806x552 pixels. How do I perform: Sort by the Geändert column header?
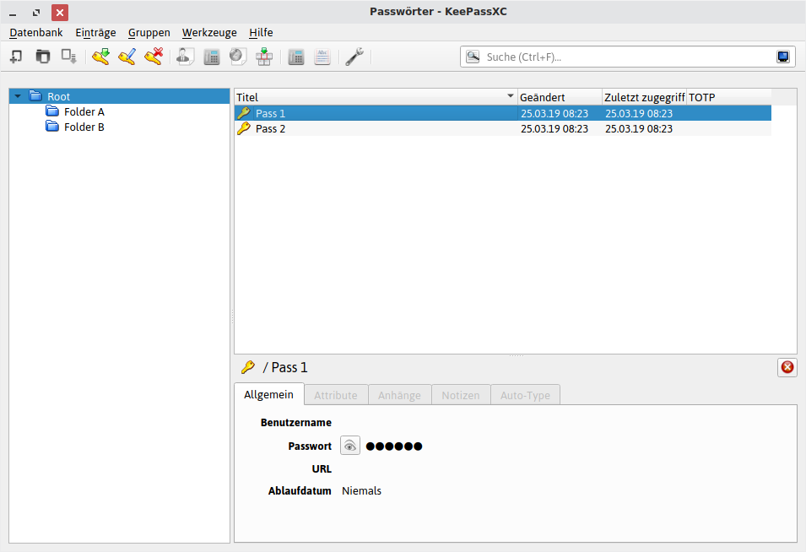point(560,97)
